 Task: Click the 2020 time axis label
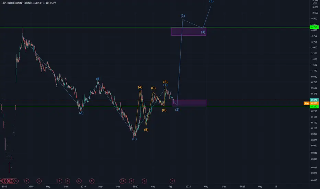(135, 187)
